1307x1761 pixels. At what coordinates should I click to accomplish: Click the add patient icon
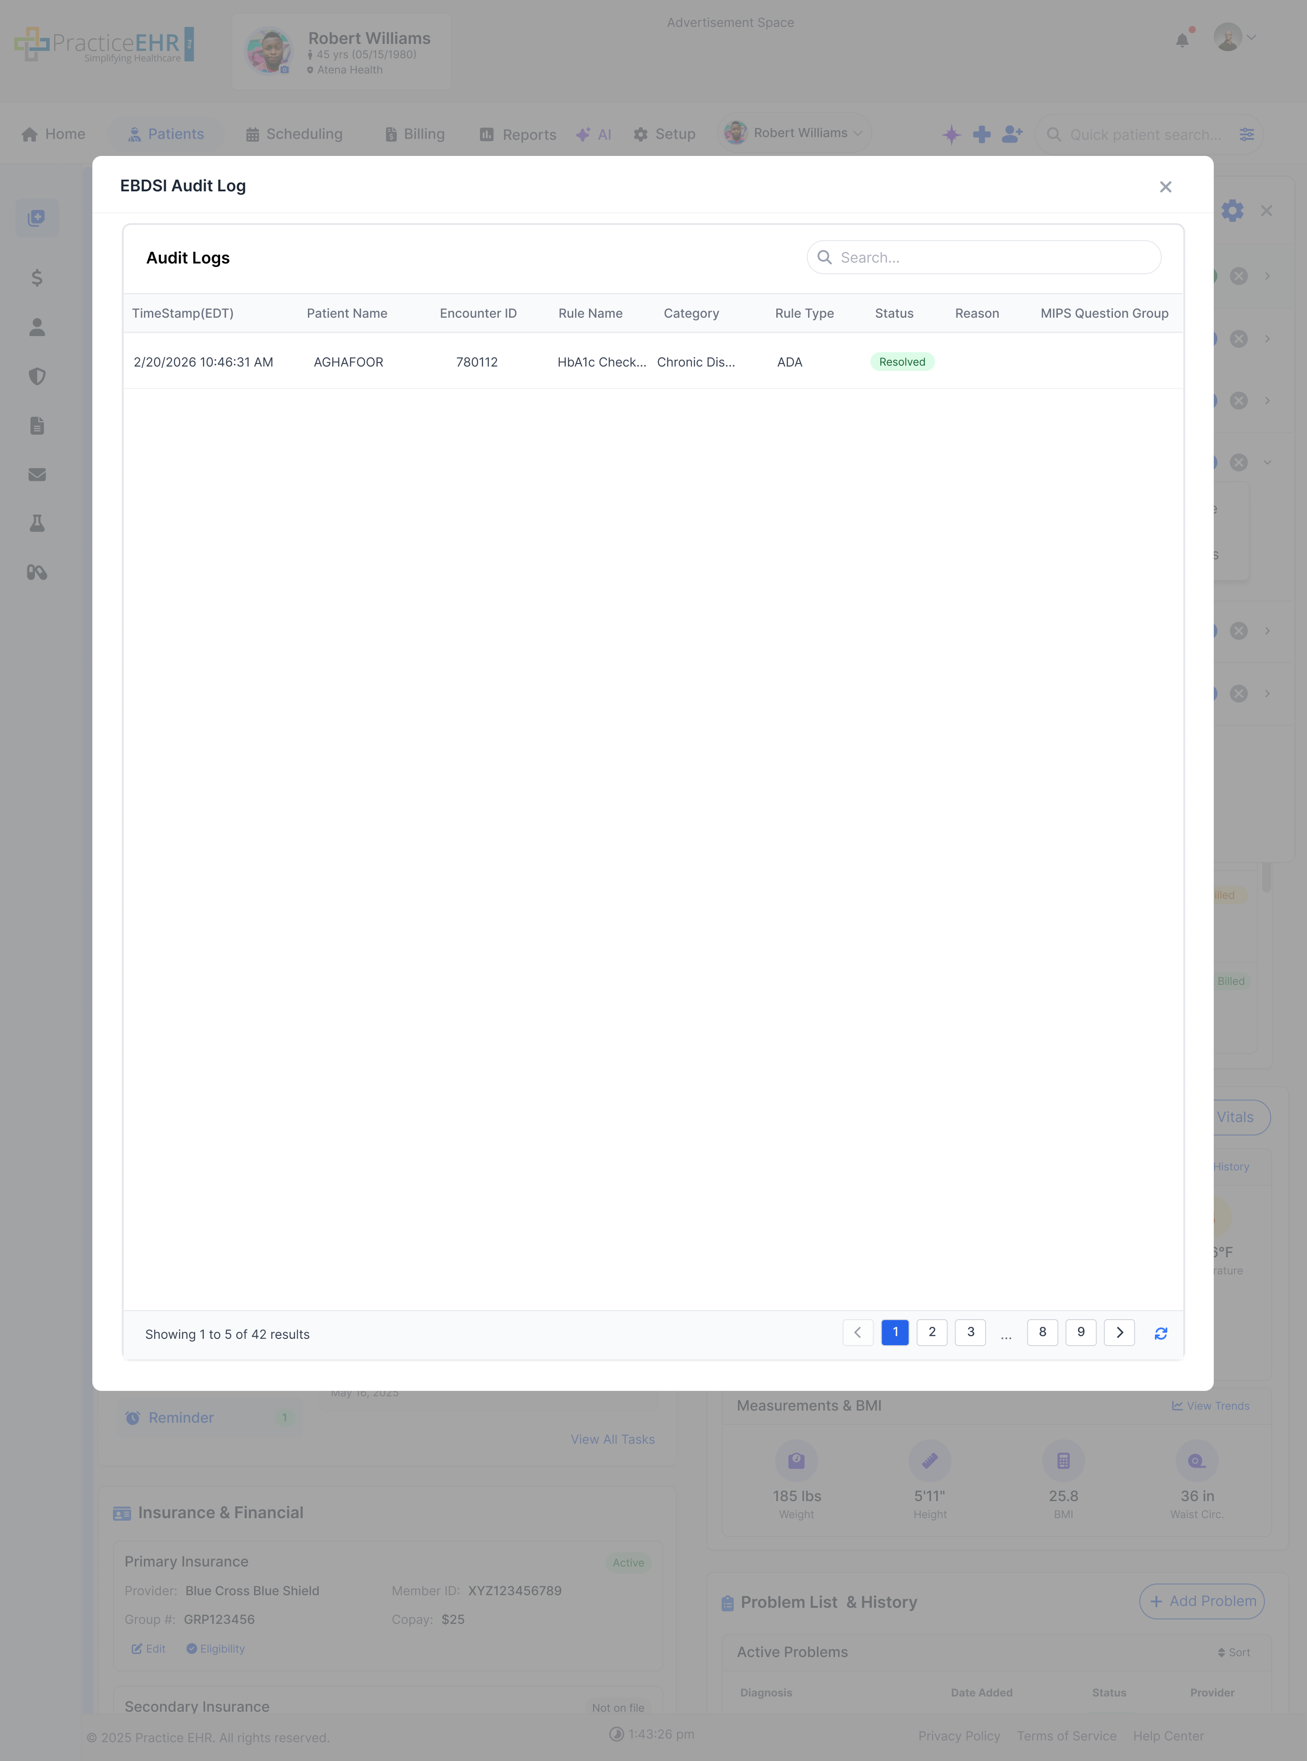[x=1012, y=134]
